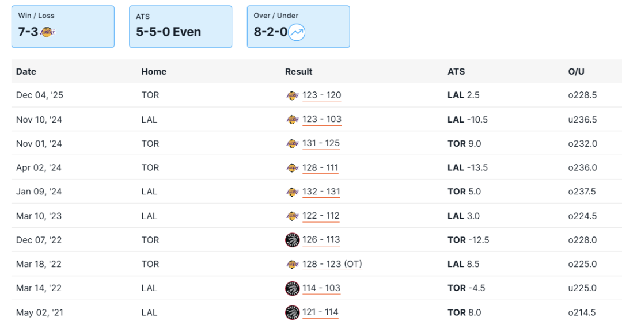Image resolution: width=622 pixels, height=321 pixels.
Task: Click the O/U column header
Action: 576,72
